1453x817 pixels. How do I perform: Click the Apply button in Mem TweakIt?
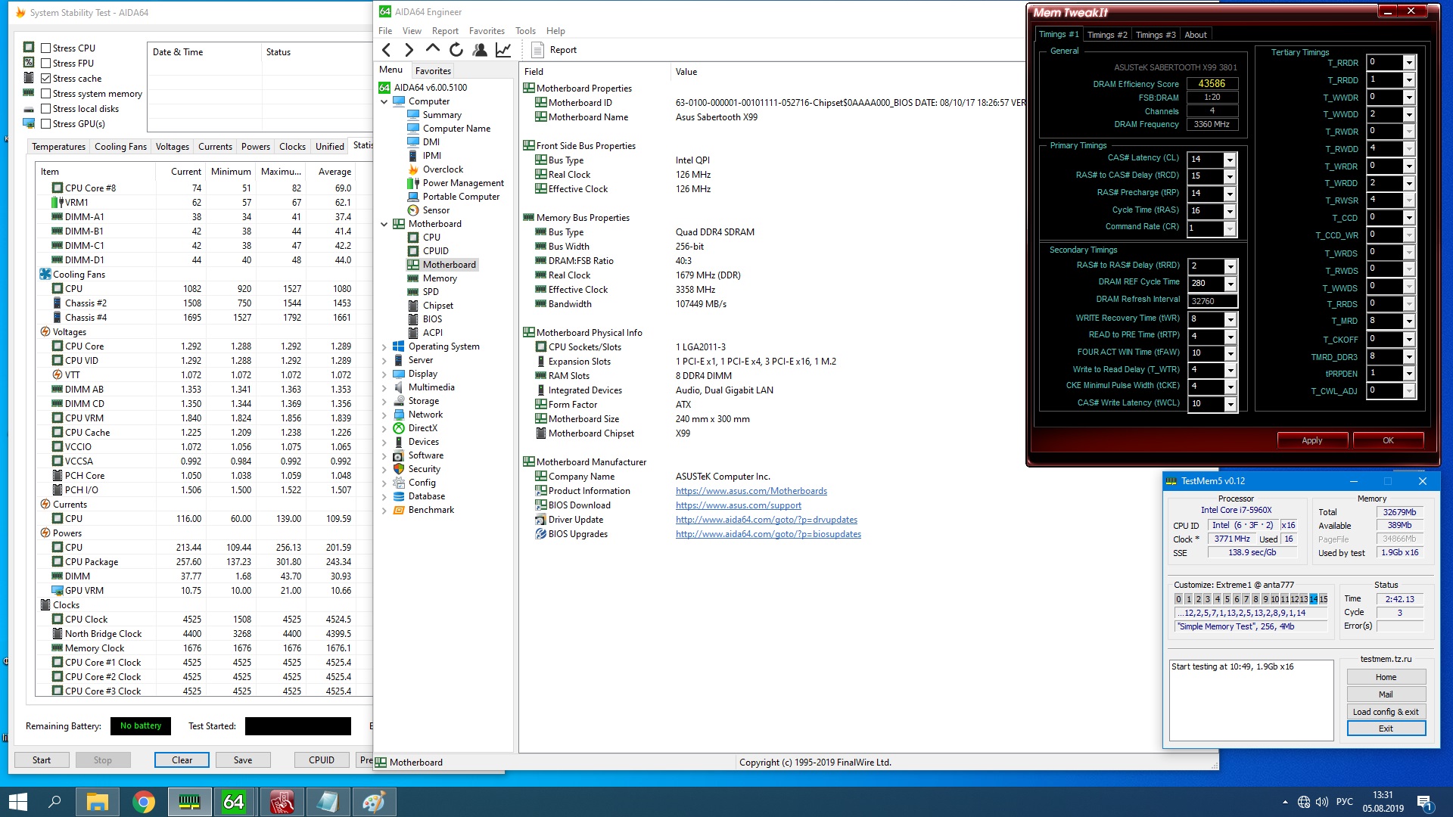(x=1311, y=440)
